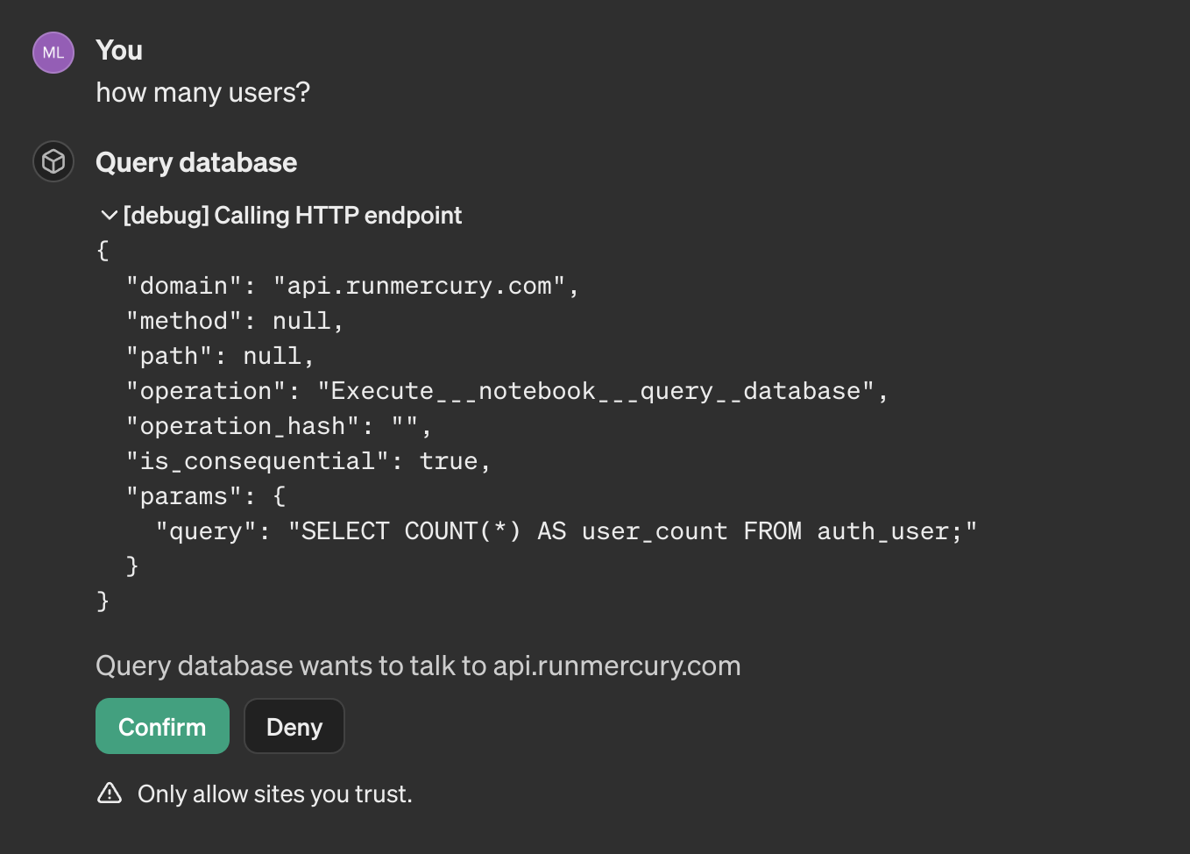
Task: Confirm the database query request
Action: (x=162, y=726)
